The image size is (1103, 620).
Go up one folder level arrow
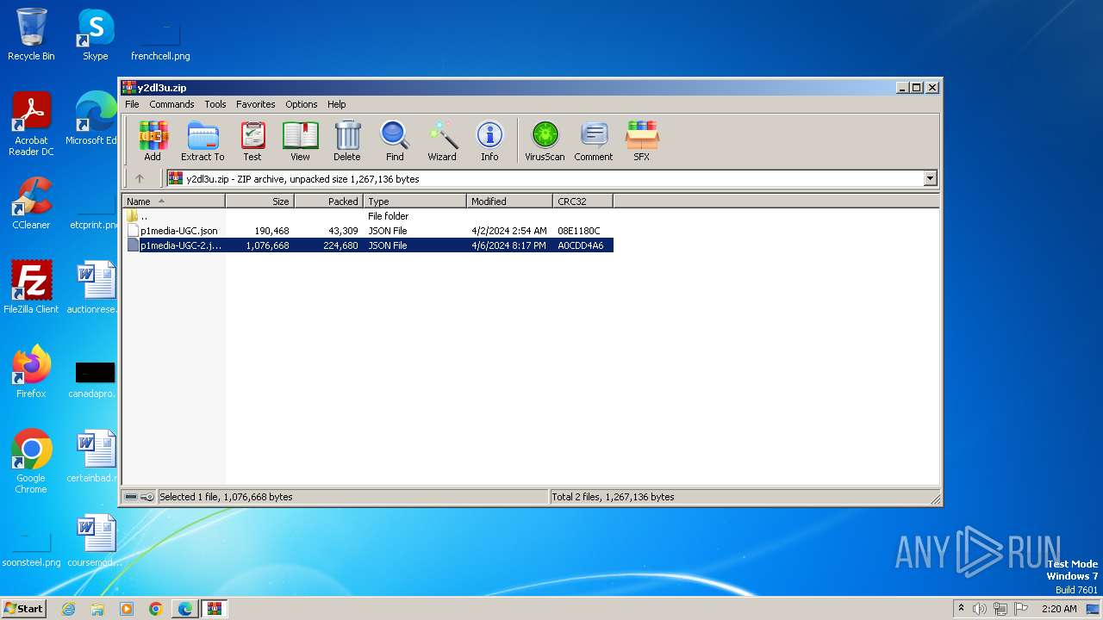(x=140, y=179)
